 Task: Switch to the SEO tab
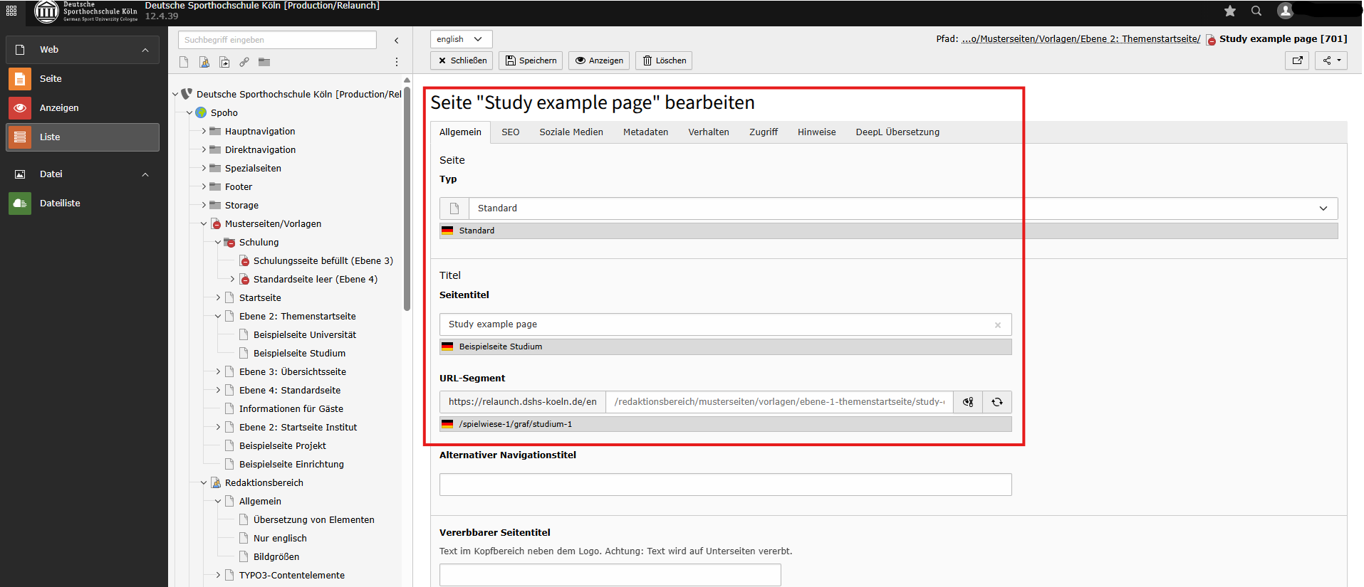coord(510,132)
